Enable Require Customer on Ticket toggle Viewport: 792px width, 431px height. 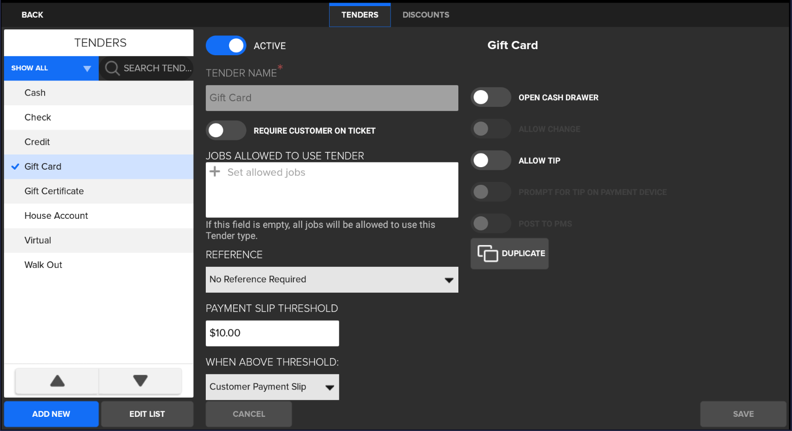coord(226,131)
